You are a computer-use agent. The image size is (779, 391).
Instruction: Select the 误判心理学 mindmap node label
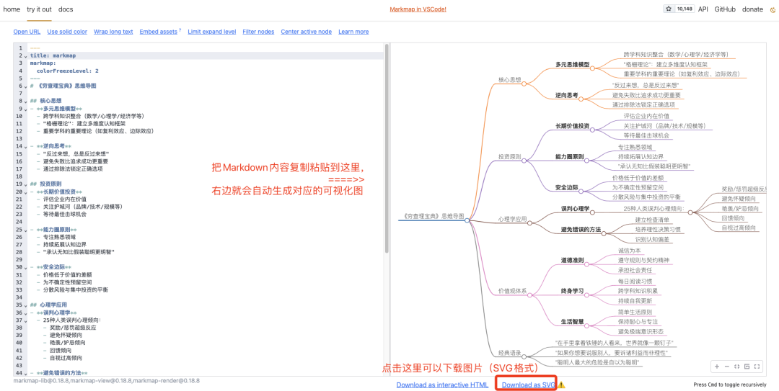[575, 208]
